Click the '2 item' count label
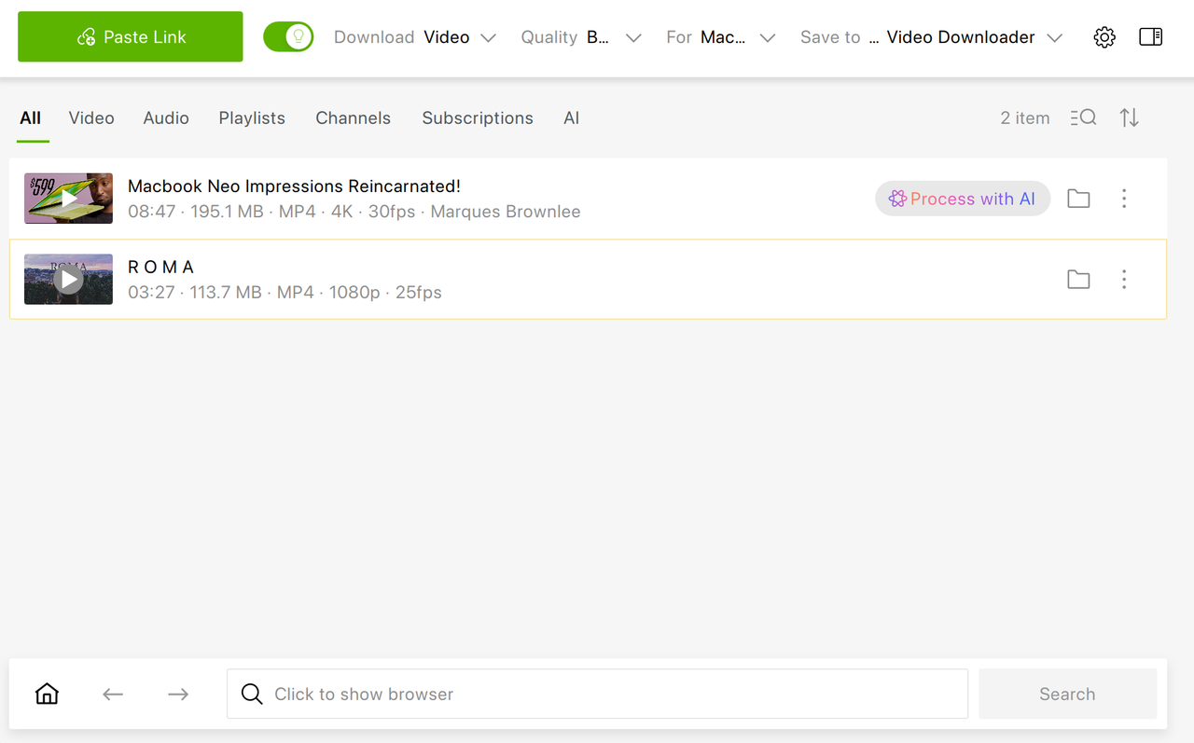Screen dimensions: 1194x743 pos(1025,118)
